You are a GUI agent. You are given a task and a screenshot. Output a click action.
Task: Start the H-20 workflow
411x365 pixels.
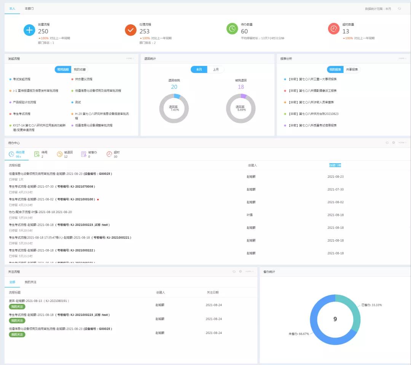pyautogui.click(x=102, y=116)
